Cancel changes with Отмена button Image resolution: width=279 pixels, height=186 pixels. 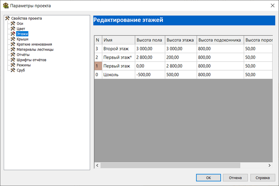point(235,178)
